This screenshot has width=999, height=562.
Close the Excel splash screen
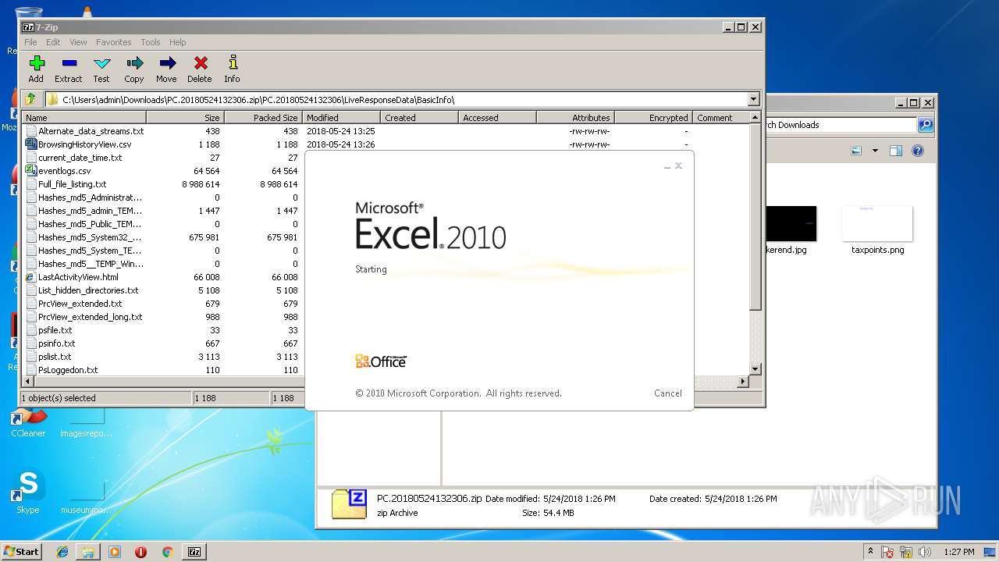click(678, 165)
